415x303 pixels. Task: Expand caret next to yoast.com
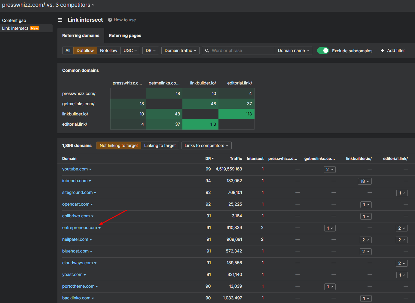pos(85,275)
